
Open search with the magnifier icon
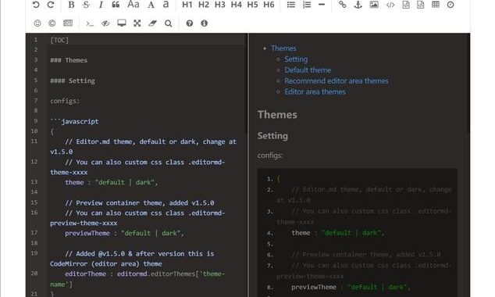click(x=169, y=23)
